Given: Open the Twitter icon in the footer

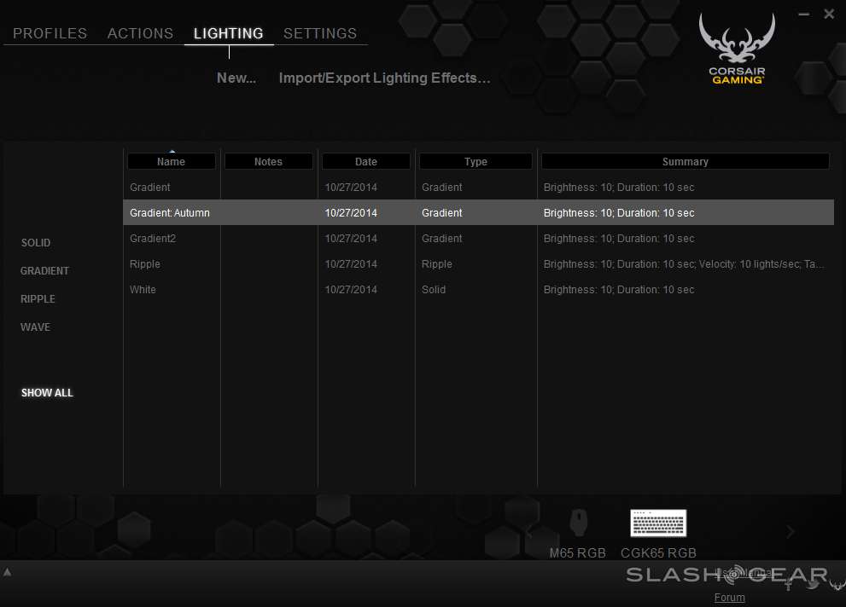Looking at the screenshot, I should point(813,584).
